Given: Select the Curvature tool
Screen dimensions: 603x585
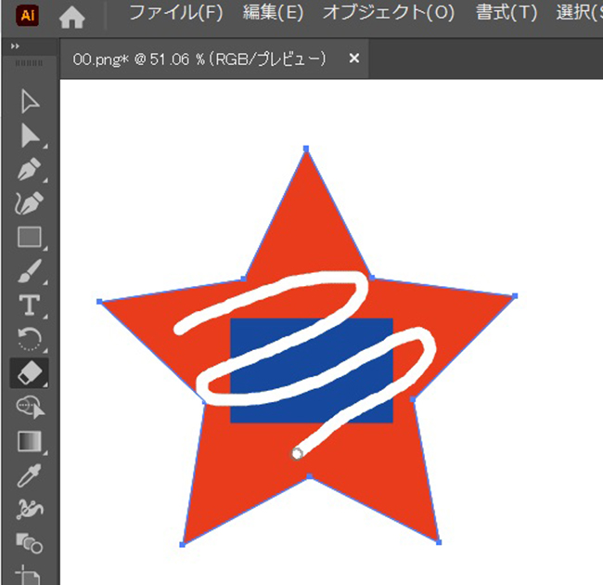Looking at the screenshot, I should 30,202.
